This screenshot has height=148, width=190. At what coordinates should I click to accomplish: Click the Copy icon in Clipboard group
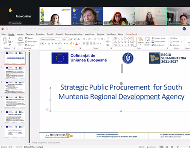click(9, 41)
